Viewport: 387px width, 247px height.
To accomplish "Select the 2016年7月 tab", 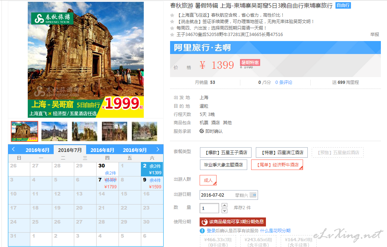I will coord(70,150).
